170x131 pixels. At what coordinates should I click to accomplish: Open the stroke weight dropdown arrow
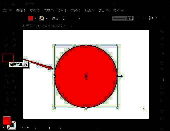(x=79, y=18)
